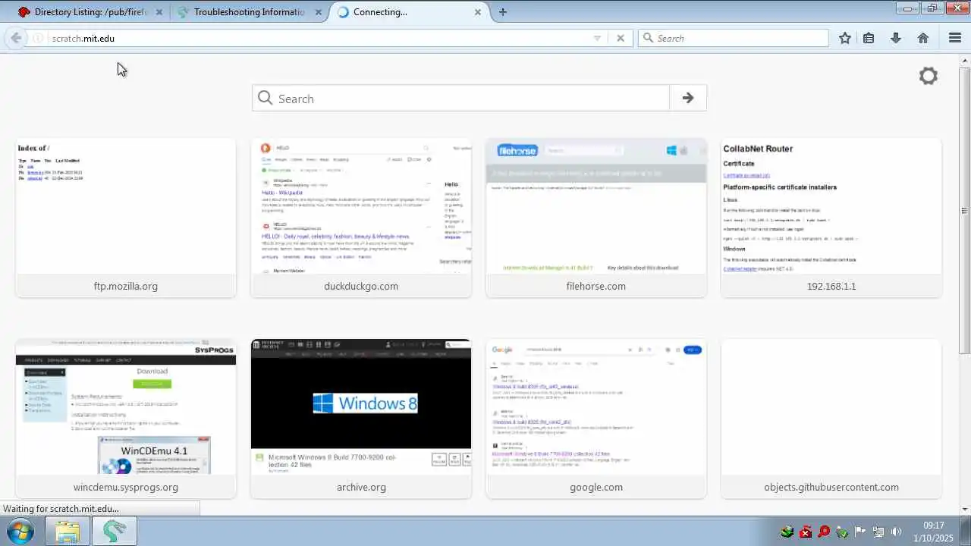Click the red X tray icon
This screenshot has width=971, height=546.
click(x=806, y=532)
